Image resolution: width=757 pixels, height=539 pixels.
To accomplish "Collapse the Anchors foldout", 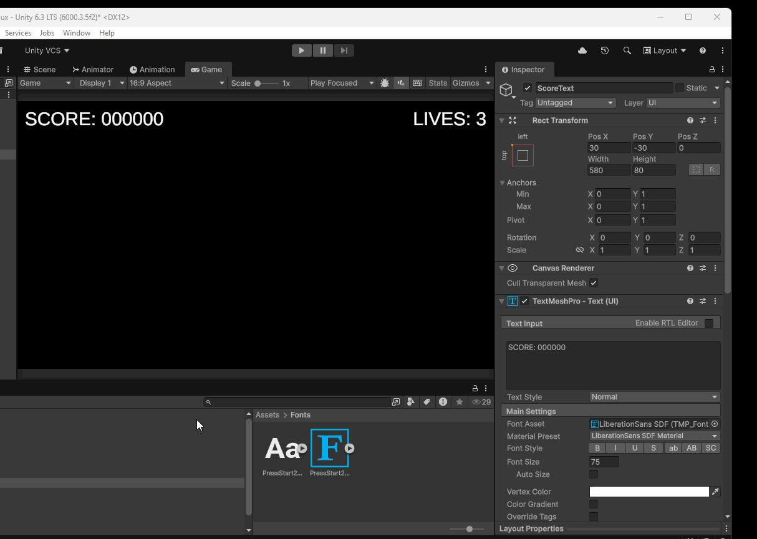I will [x=502, y=183].
